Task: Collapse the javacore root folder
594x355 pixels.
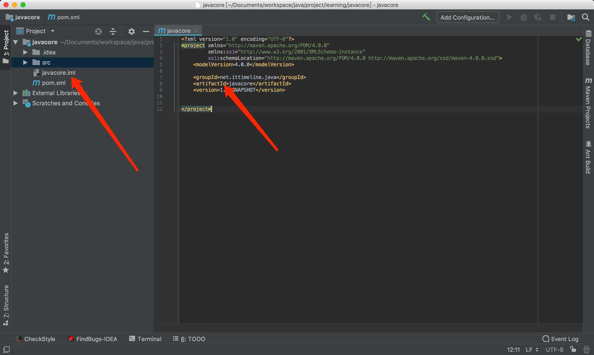Action: pyautogui.click(x=16, y=42)
